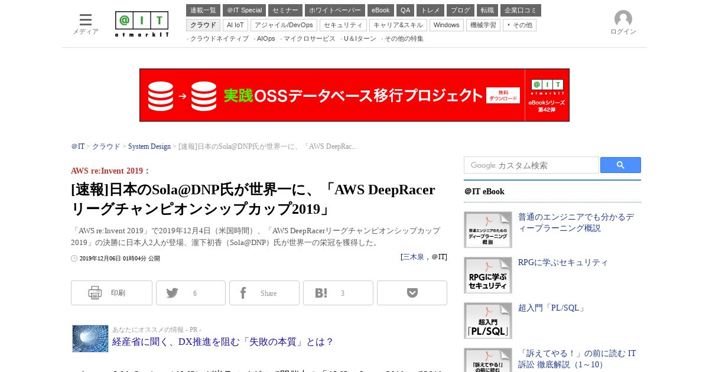
Task: Click the 無料ダウンロード button in banner
Action: 503,95
